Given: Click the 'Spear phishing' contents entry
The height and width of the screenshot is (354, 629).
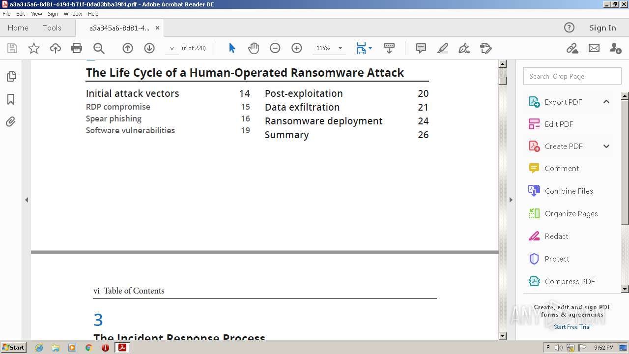Looking at the screenshot, I should click(x=114, y=118).
